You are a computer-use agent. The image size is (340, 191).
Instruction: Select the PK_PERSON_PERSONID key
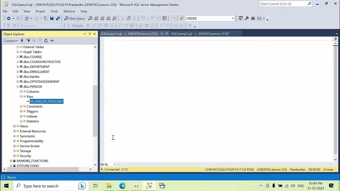pos(46,101)
